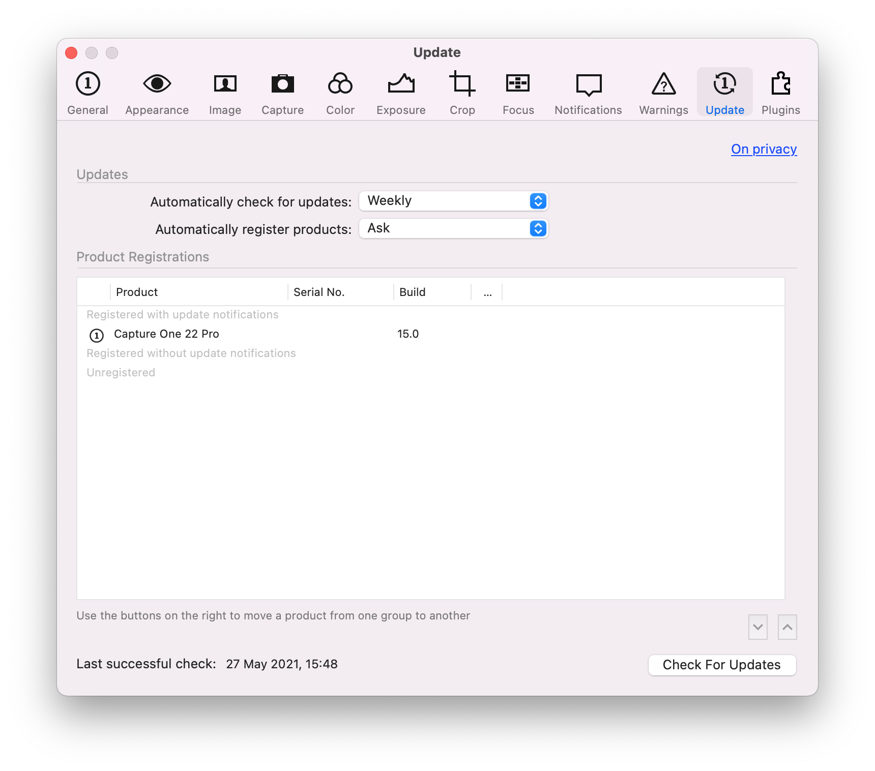Click the Build column header

[432, 292]
